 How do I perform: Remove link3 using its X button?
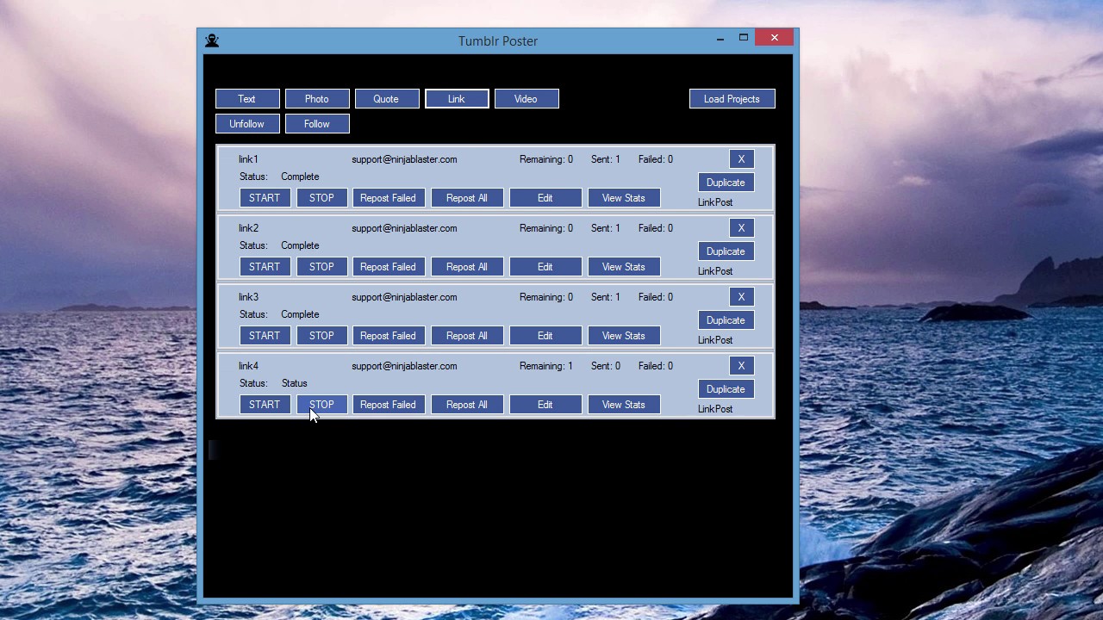point(741,297)
